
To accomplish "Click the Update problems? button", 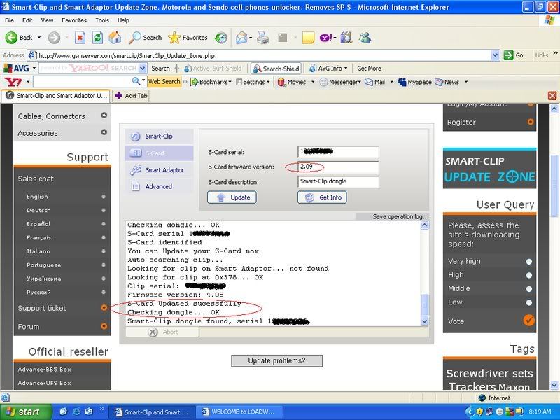I will (x=276, y=360).
